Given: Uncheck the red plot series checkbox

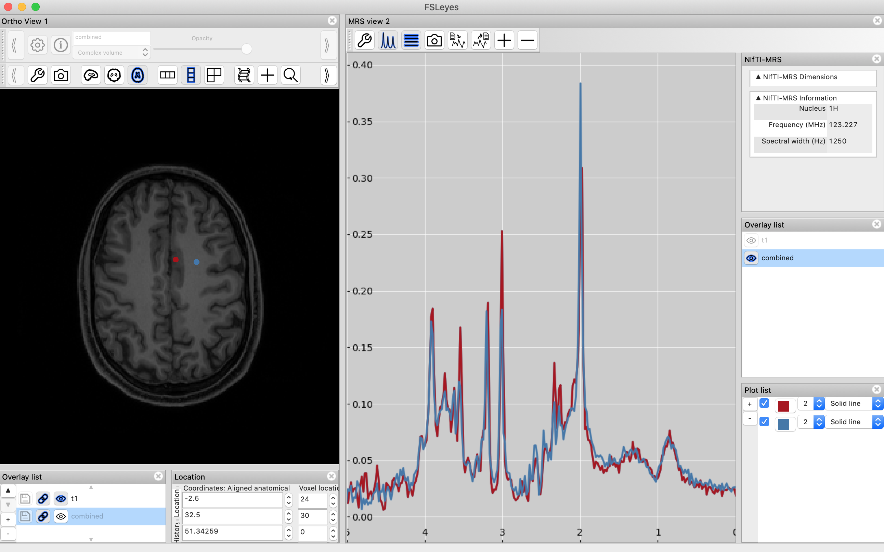Looking at the screenshot, I should [764, 403].
